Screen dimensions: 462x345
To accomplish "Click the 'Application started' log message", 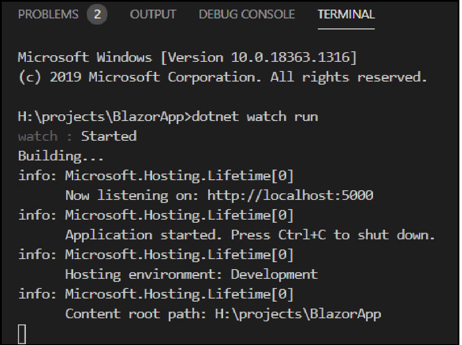I will tap(140, 235).
